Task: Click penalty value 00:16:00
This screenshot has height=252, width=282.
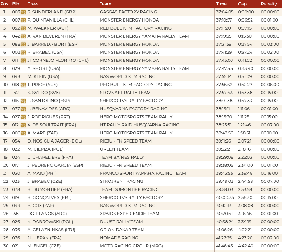Action: tap(269, 174)
